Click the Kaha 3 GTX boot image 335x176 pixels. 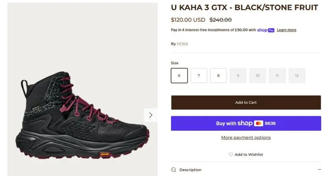click(x=82, y=116)
